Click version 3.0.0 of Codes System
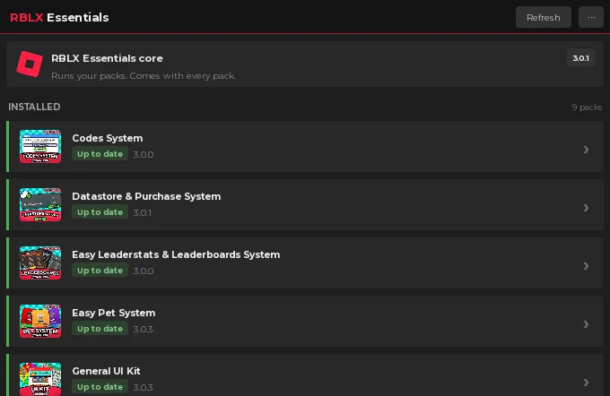The image size is (610, 396). pyautogui.click(x=144, y=154)
